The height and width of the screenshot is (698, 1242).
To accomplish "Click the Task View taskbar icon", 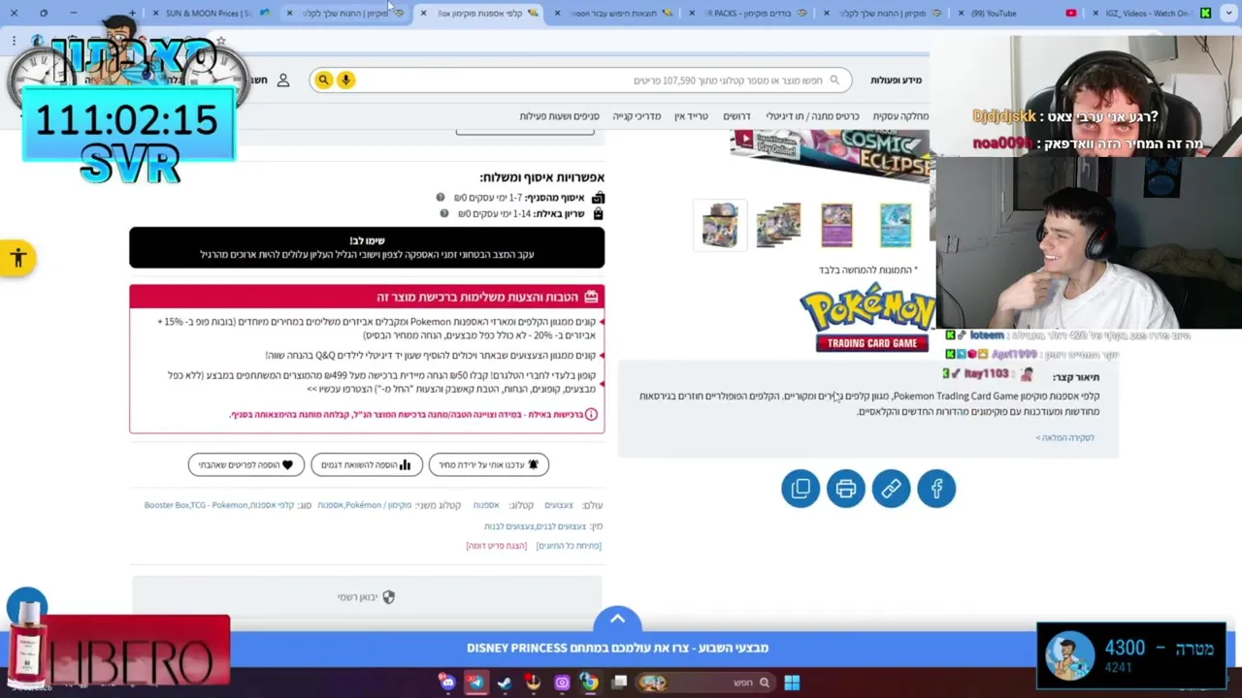I will 619,682.
